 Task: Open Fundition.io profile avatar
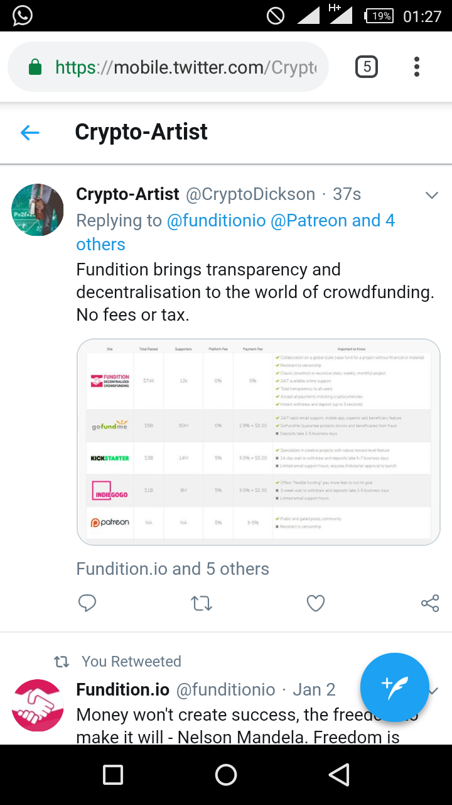pos(38,705)
